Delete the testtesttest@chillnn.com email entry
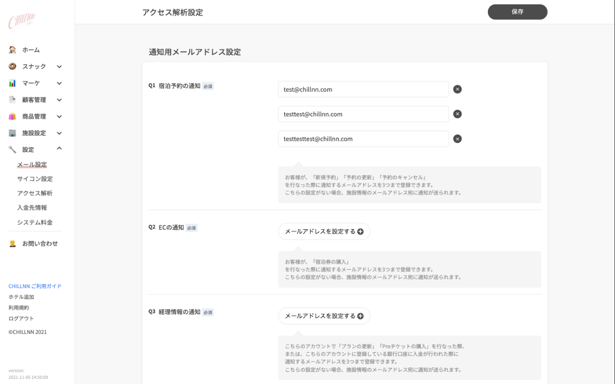Viewport: 615px width, 384px height. 457,139
